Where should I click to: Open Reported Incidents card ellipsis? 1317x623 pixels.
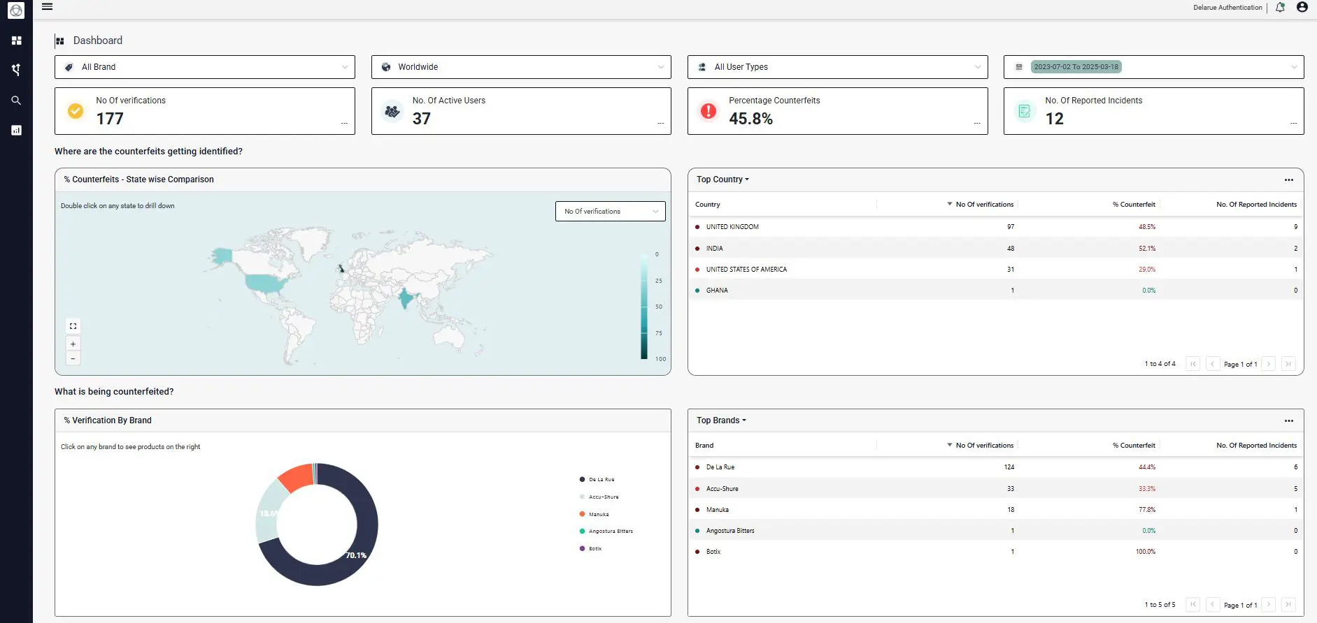point(1293,124)
